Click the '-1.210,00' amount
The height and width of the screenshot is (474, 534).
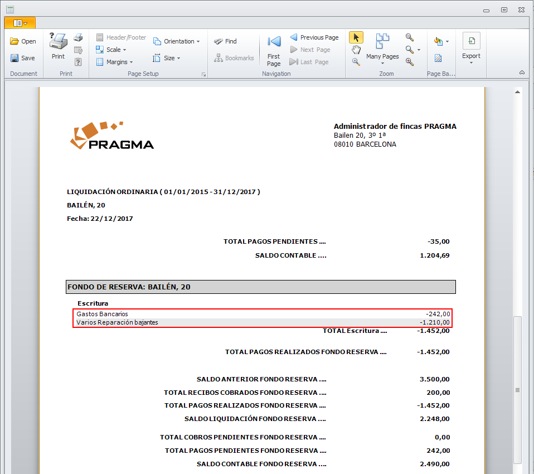pyautogui.click(x=435, y=322)
